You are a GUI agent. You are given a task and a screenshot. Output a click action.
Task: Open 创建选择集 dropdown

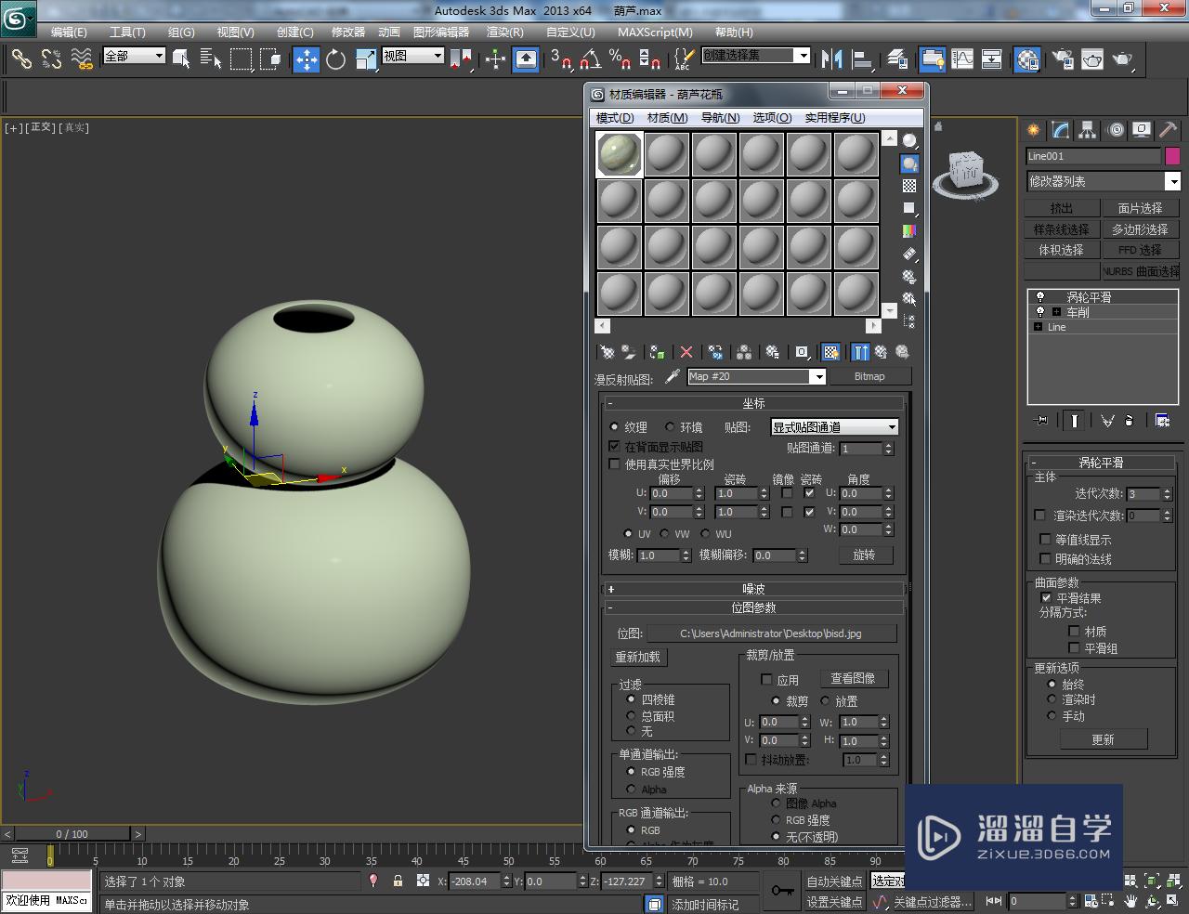coord(803,56)
